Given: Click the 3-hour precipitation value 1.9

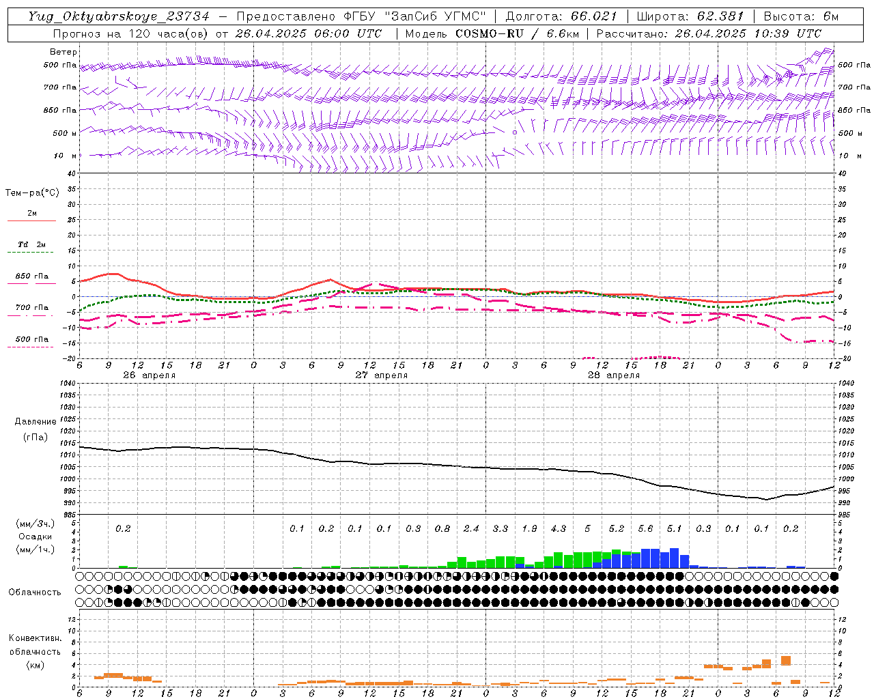Looking at the screenshot, I should 529,529.
